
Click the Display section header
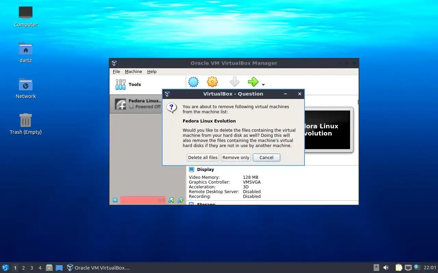[x=205, y=169]
